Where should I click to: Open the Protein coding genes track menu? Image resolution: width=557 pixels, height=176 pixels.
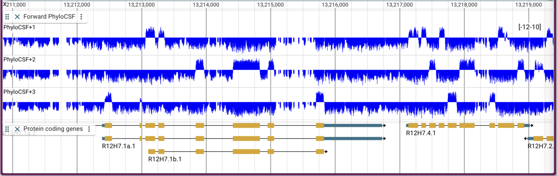coord(89,129)
